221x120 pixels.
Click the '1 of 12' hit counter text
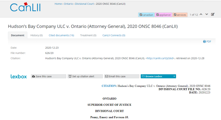coord(194,15)
